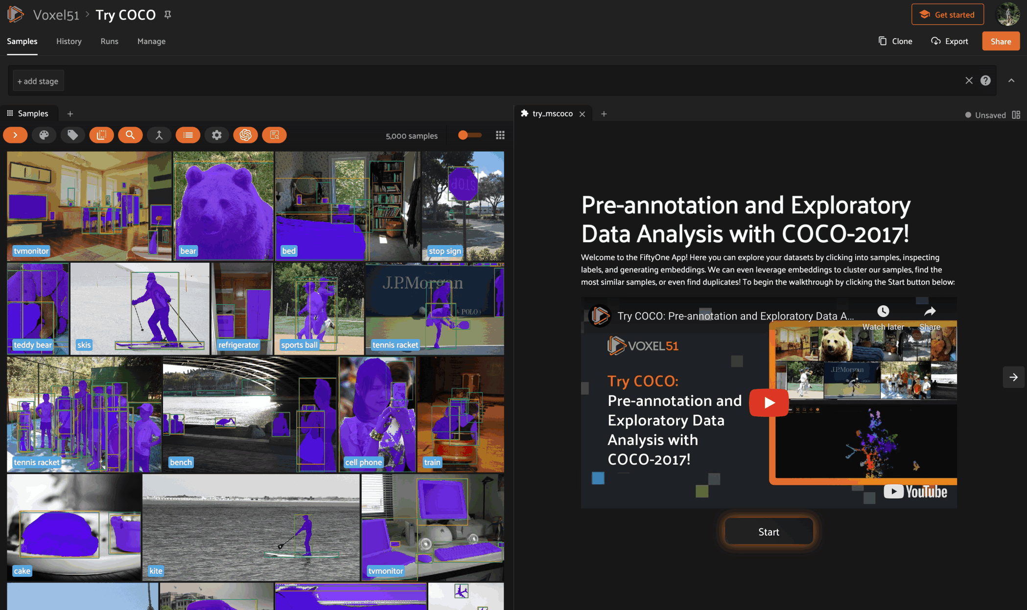Click the tag samples icon

coord(72,136)
